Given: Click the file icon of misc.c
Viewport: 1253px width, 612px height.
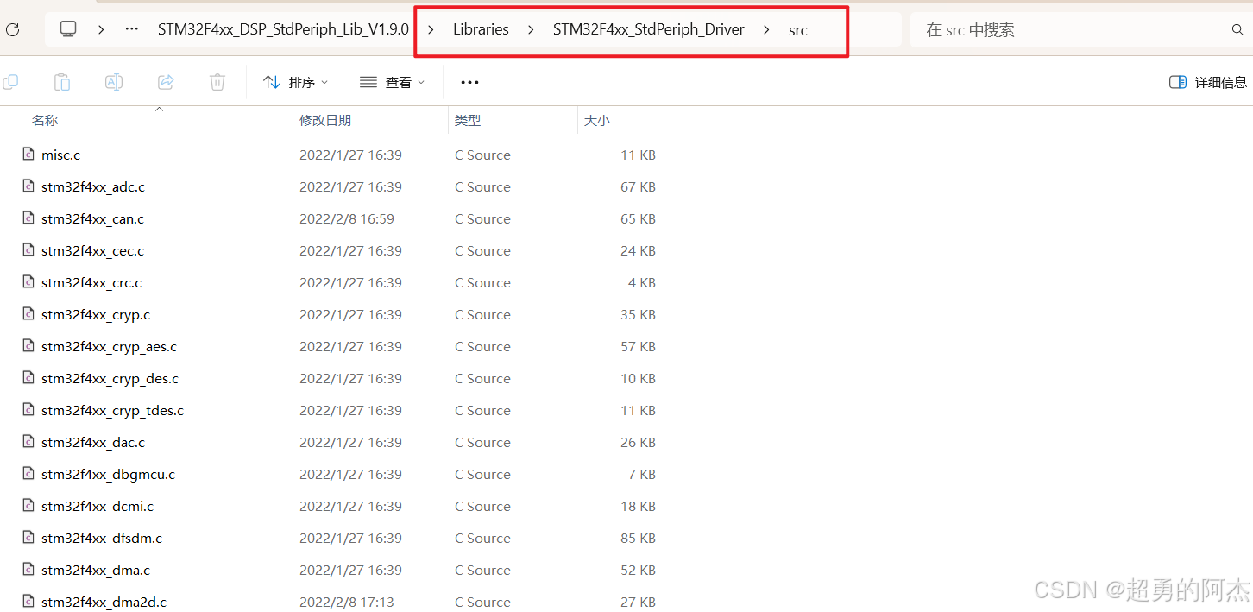Looking at the screenshot, I should [x=28, y=155].
